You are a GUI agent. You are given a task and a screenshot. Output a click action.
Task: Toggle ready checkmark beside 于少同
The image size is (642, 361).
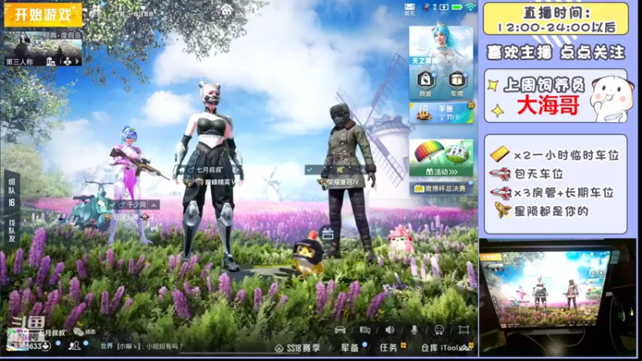point(112,205)
